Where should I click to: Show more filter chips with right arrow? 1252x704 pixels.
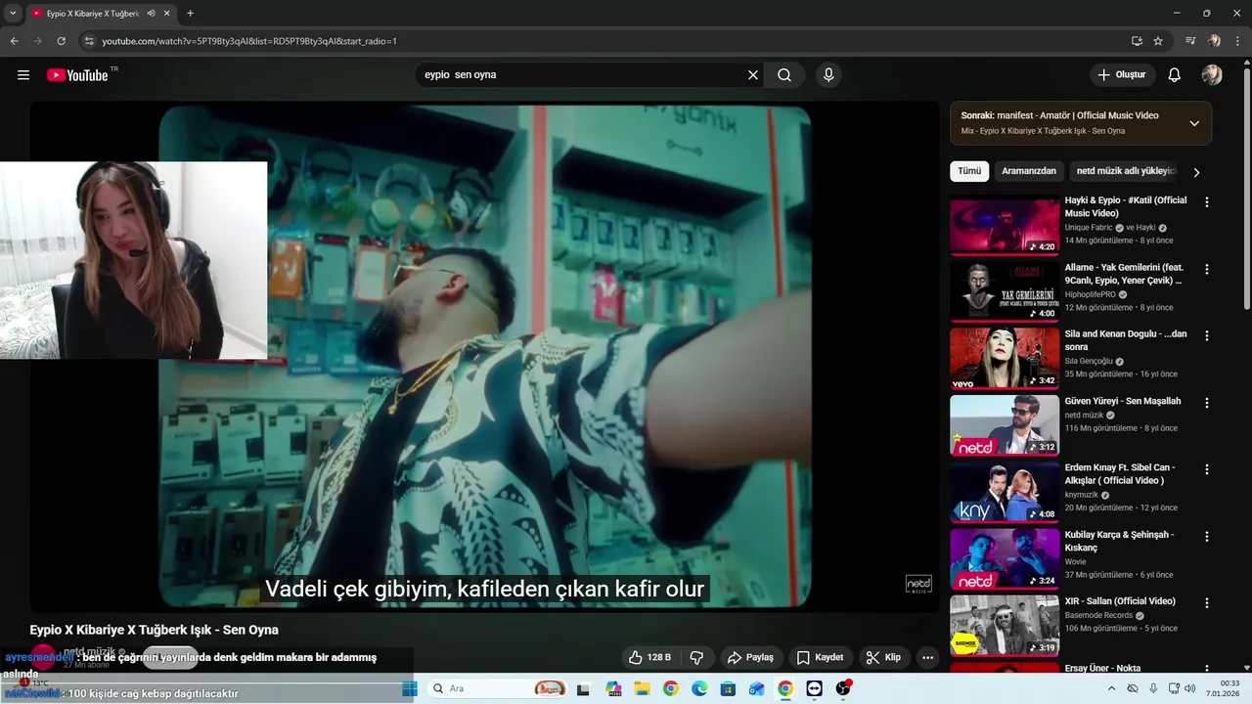1196,172
